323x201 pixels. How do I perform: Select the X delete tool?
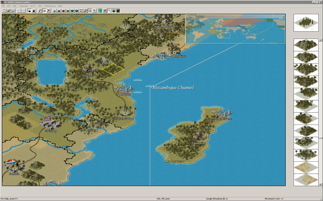[49, 11]
